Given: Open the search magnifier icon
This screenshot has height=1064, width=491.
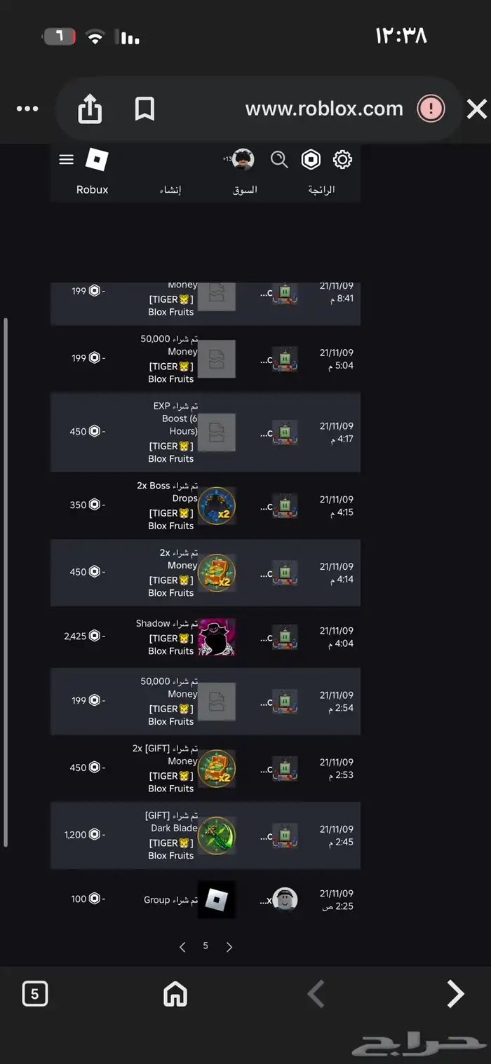Looking at the screenshot, I should click(x=279, y=160).
